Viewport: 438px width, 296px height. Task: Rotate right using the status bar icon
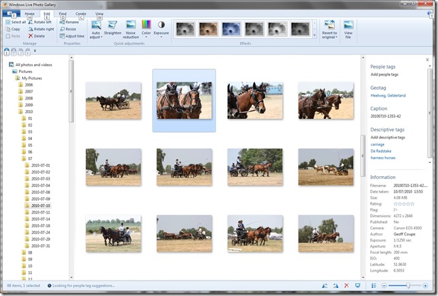point(336,286)
